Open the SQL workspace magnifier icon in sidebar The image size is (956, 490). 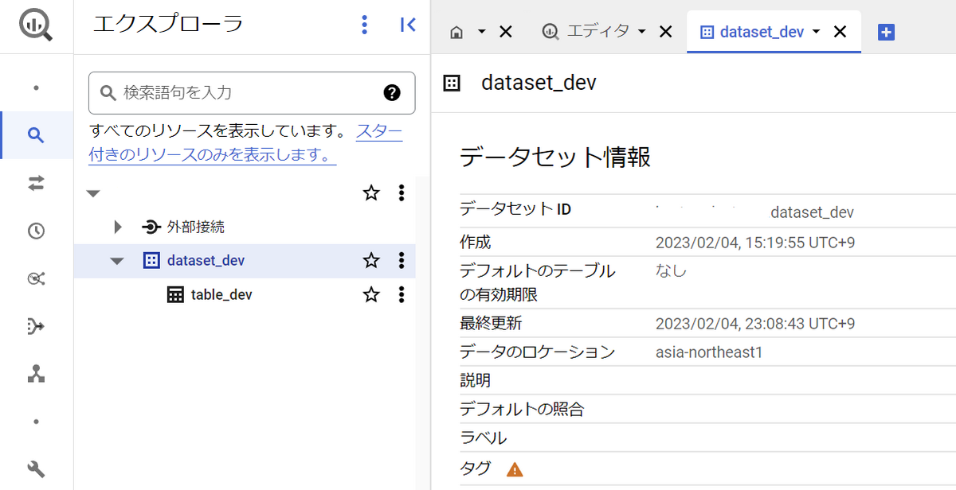36,135
